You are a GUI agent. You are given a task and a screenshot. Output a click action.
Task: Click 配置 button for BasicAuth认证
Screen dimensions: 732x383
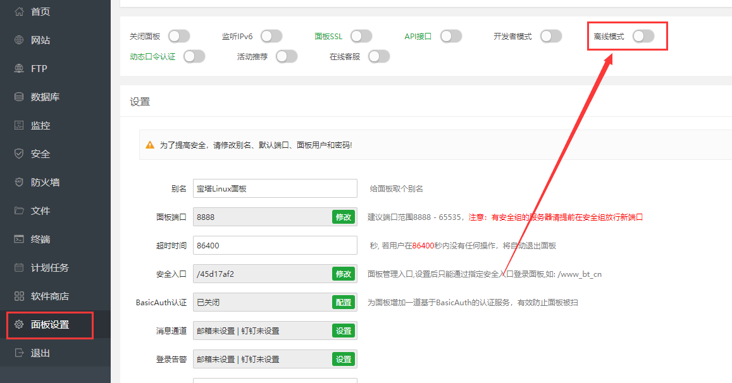point(344,302)
